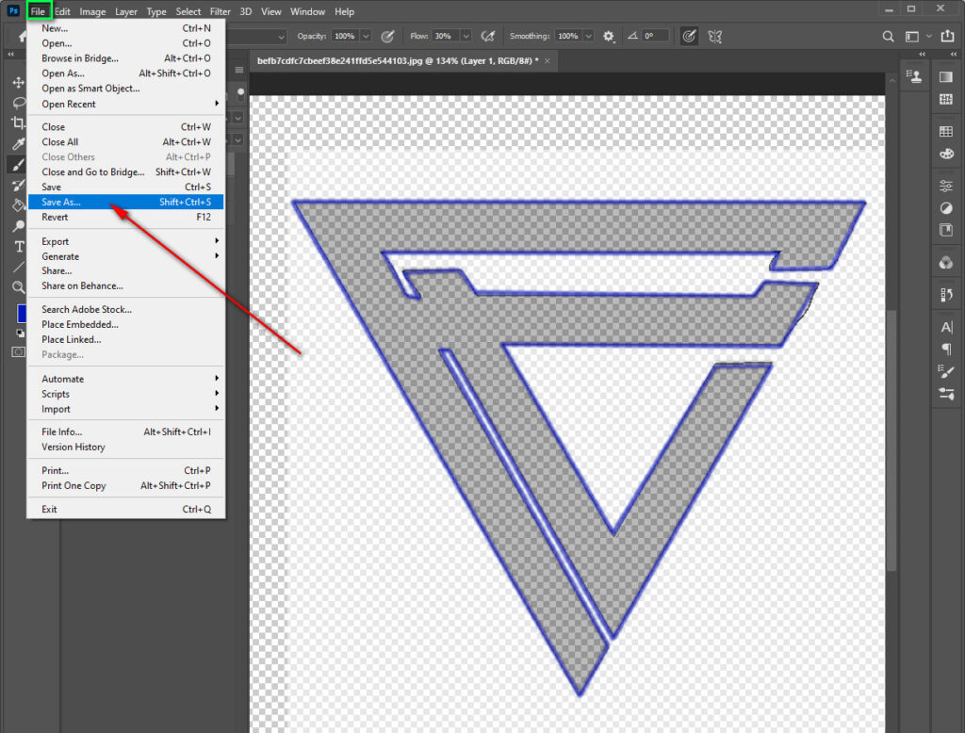Viewport: 965px width, 733px height.
Task: Click the Share export button
Action: [x=948, y=36]
